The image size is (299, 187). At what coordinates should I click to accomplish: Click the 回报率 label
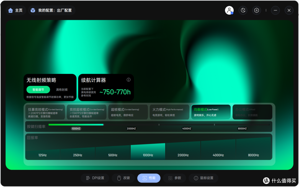32,138
